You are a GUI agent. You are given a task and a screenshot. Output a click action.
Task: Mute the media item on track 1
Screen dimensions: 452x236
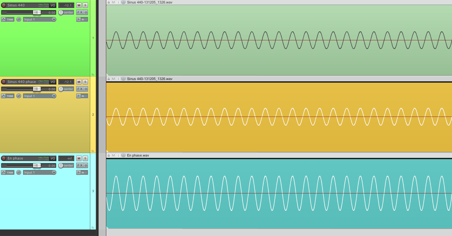(x=113, y=2)
